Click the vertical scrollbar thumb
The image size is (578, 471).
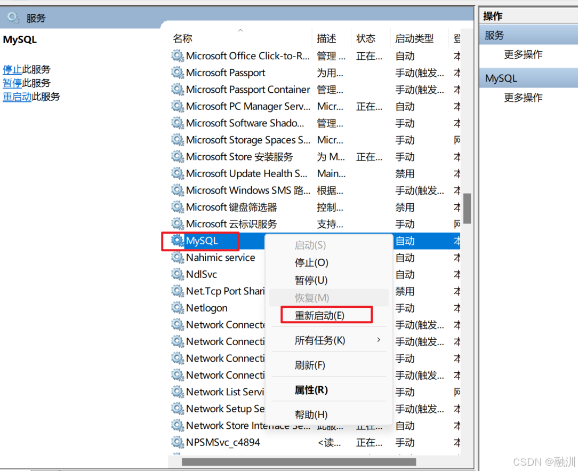click(468, 209)
